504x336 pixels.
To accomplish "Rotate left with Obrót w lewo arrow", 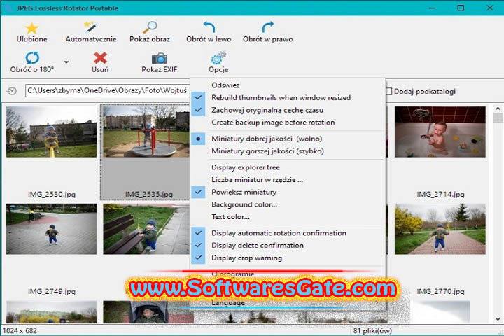I will click(x=209, y=27).
